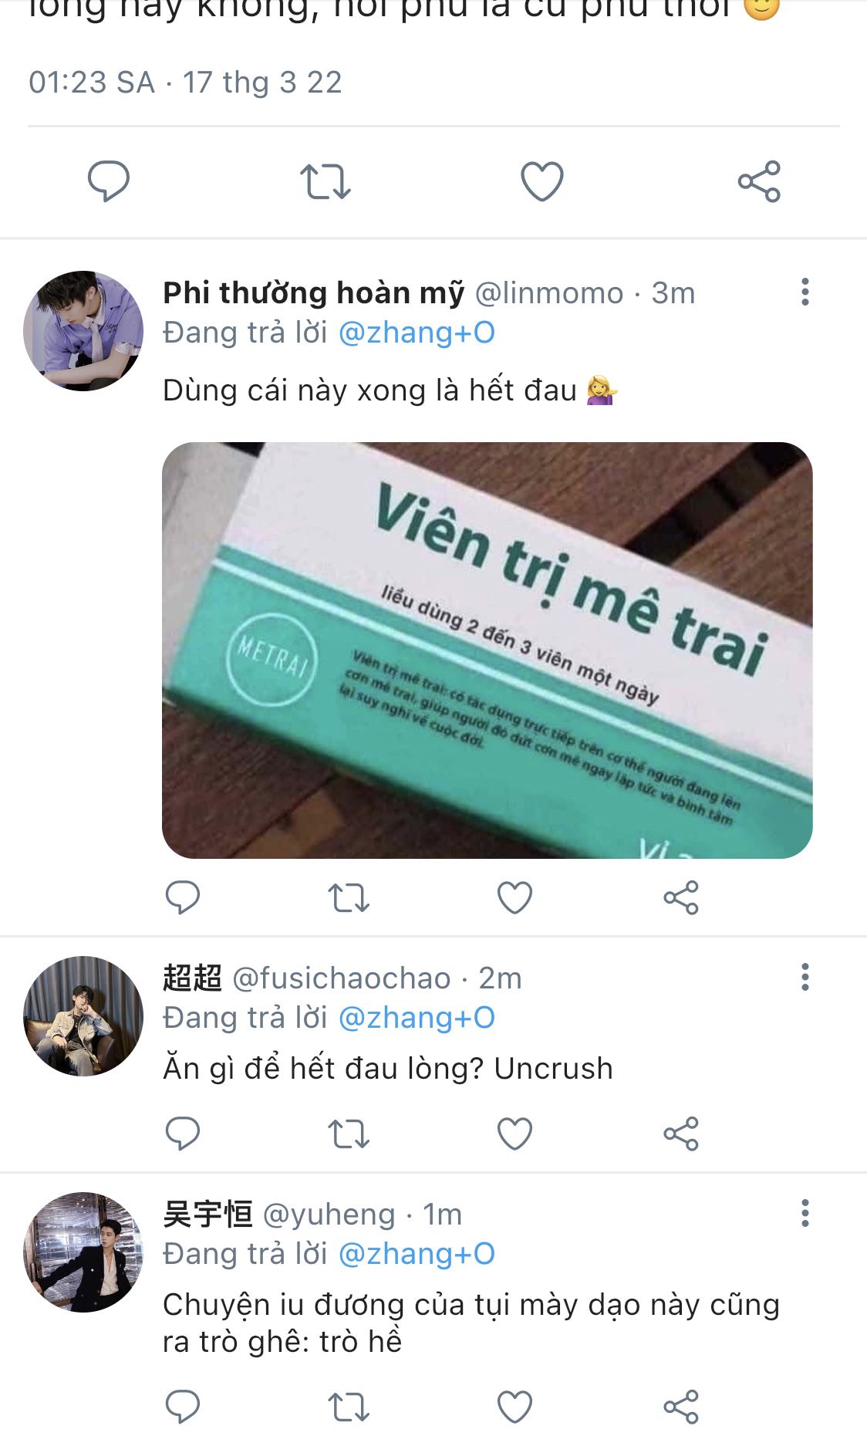Retweet fusichaochao's Uncrush reply
The width and height of the screenshot is (867, 1436).
tap(349, 1134)
